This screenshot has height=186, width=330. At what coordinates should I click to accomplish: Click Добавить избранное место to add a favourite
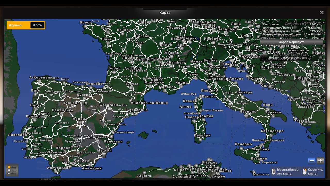288,58
